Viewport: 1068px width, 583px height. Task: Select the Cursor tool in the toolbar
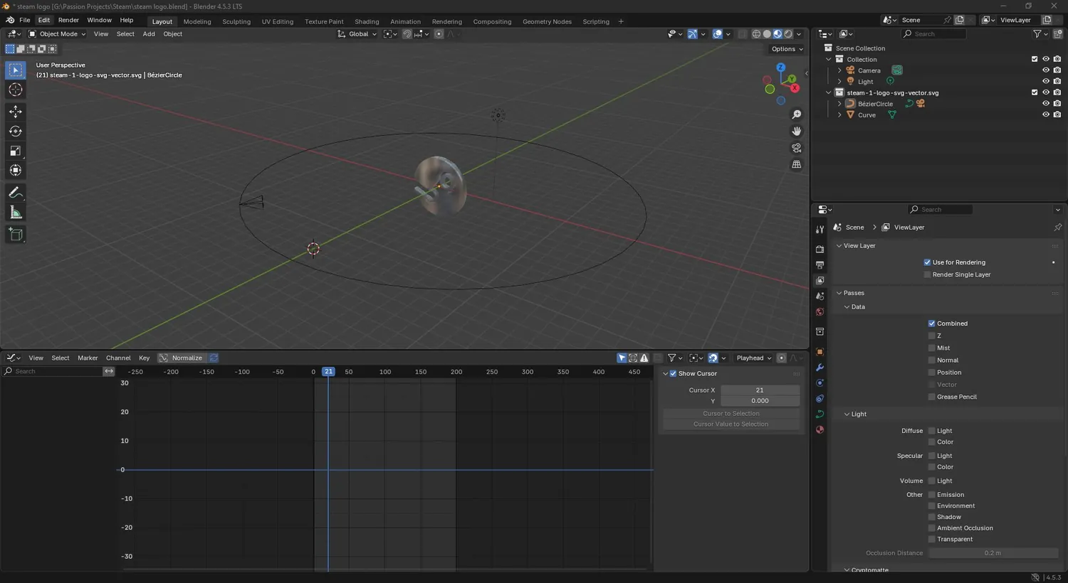coord(16,90)
